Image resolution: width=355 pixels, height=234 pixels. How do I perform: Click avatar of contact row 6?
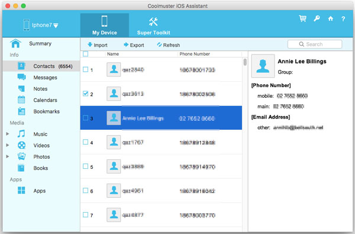point(114,191)
